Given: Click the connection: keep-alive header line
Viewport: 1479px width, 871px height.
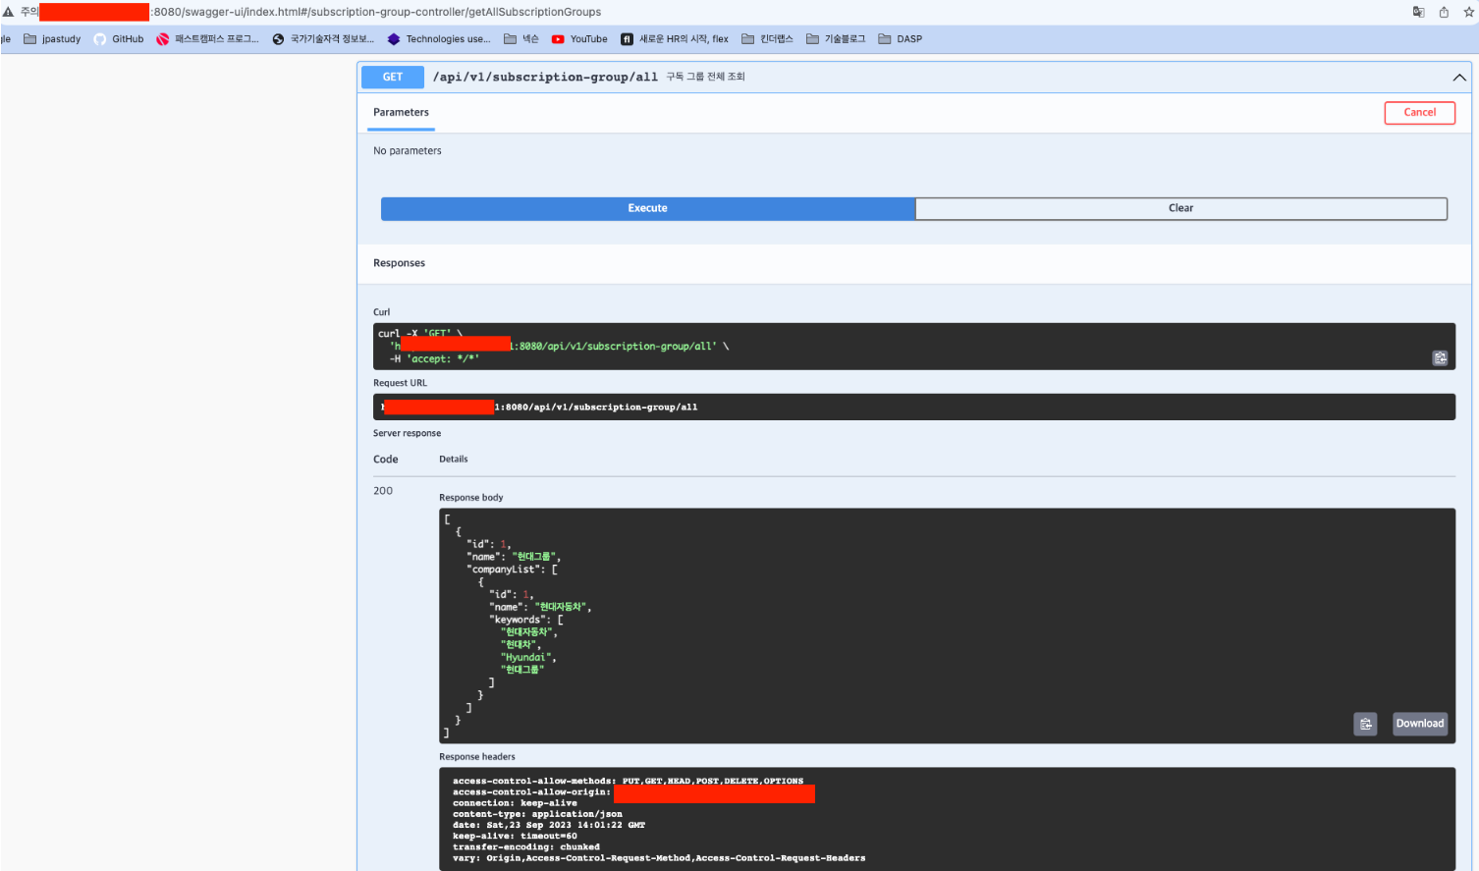Looking at the screenshot, I should coord(515,803).
